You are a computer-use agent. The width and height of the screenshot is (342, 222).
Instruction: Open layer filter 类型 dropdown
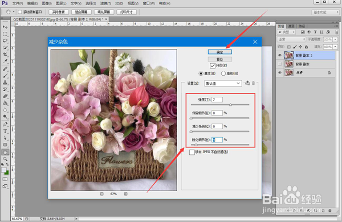(286, 32)
